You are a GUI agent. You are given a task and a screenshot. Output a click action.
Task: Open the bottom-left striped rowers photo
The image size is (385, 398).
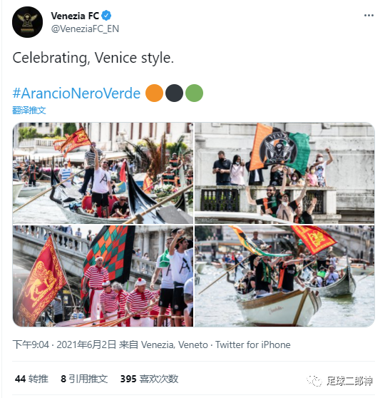pyautogui.click(x=103, y=276)
